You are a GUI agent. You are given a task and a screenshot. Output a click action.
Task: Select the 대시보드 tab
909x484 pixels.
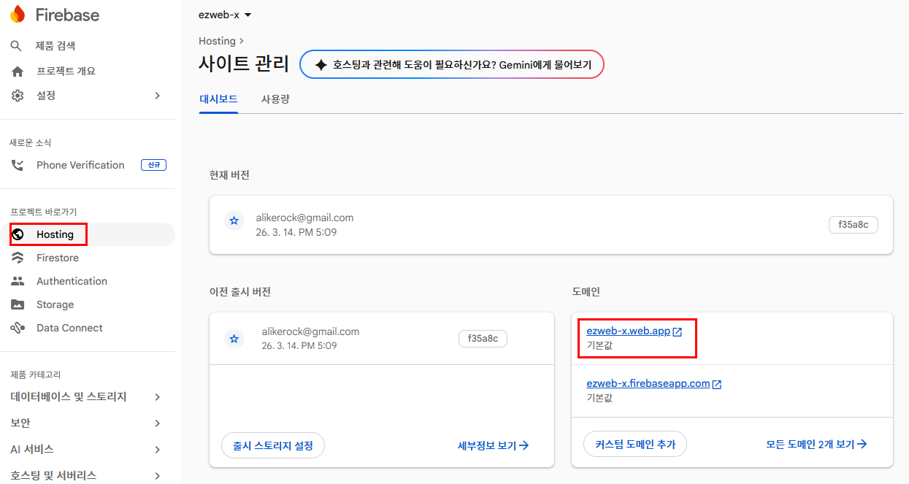click(218, 99)
